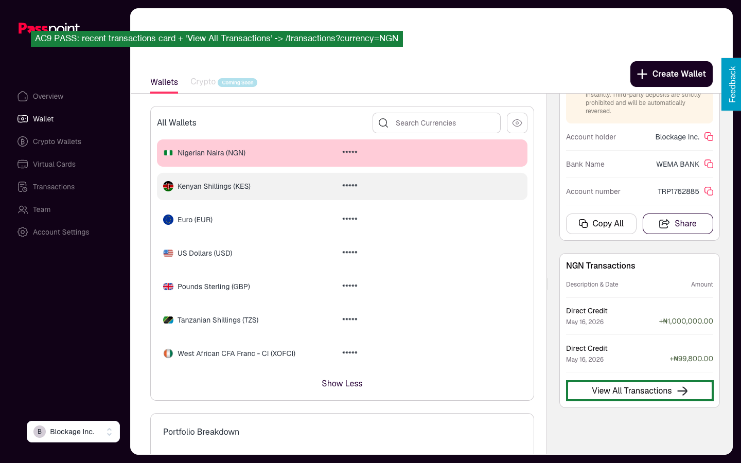Open Account Settings gear item

pos(54,232)
